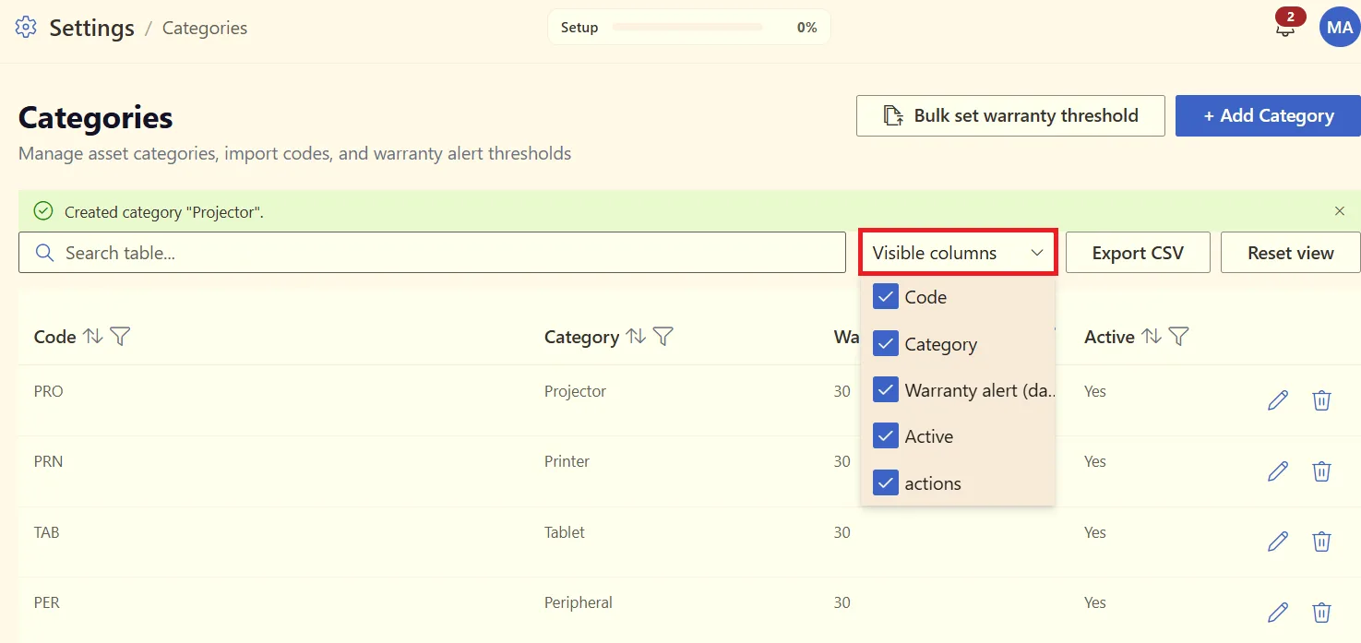Open the Active column filter

[x=1178, y=337]
